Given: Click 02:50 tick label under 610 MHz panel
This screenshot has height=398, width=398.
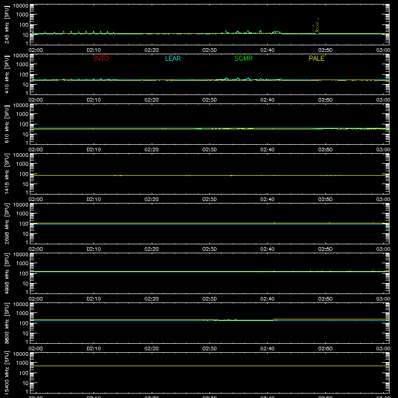Looking at the screenshot, I should click(325, 150).
